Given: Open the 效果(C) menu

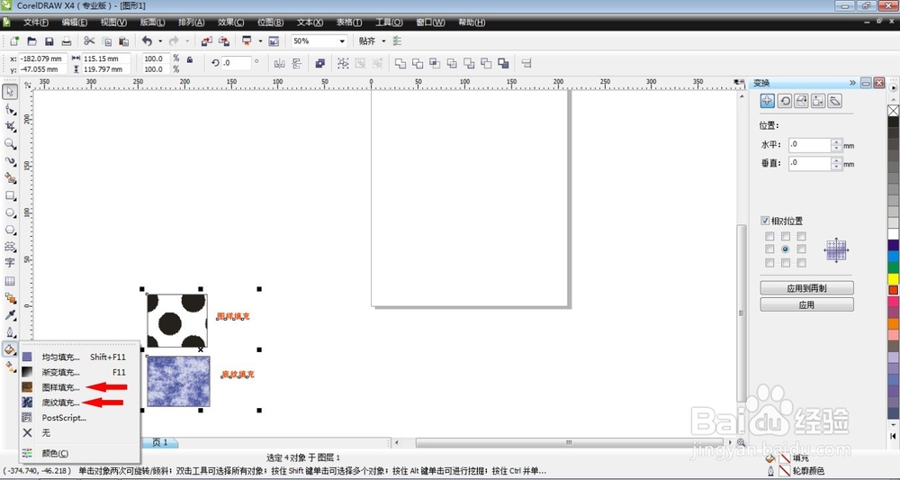Looking at the screenshot, I should pyautogui.click(x=230, y=23).
